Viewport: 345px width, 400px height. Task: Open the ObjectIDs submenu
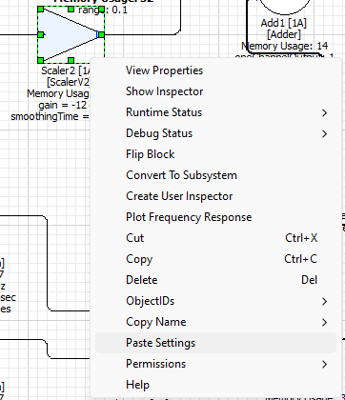click(x=215, y=301)
